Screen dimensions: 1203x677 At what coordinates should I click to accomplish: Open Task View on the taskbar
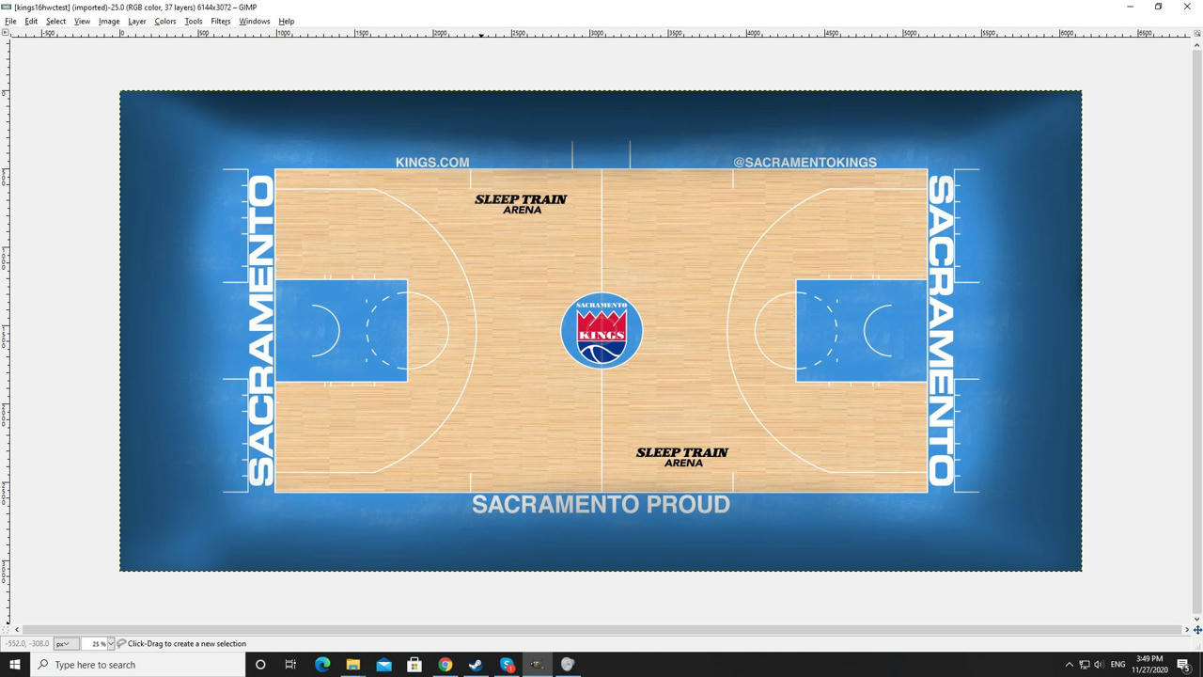(290, 665)
